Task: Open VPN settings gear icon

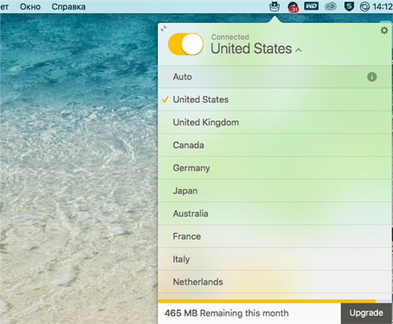Action: (x=384, y=31)
